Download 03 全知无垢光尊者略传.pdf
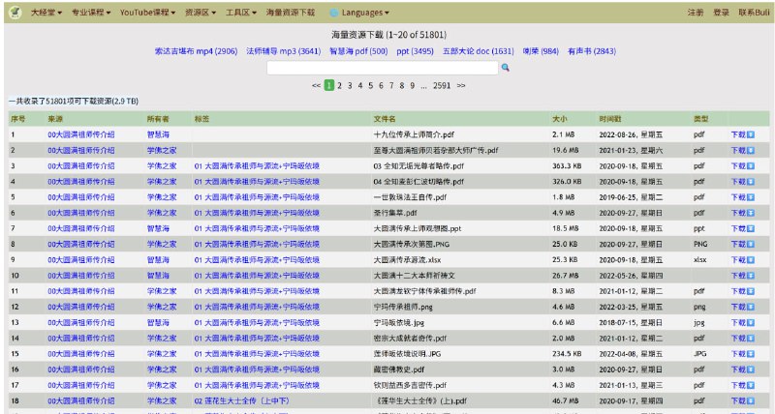The width and height of the screenshot is (775, 414). (x=742, y=166)
